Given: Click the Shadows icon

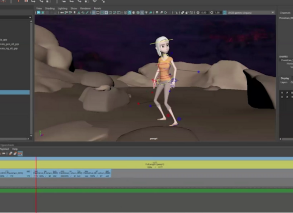Looking at the screenshot, I should click(x=150, y=13).
